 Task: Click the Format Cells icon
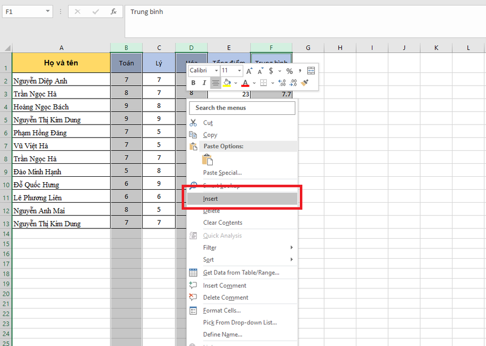point(193,310)
